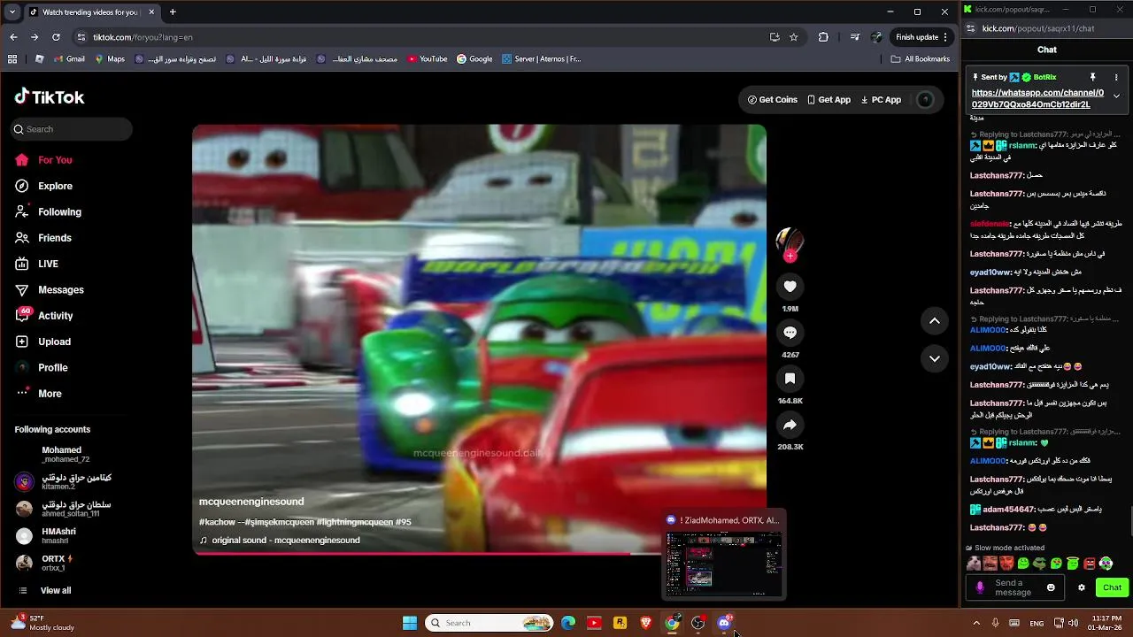Open the All Bookmarks folder
The width and height of the screenshot is (1133, 637).
(x=921, y=59)
